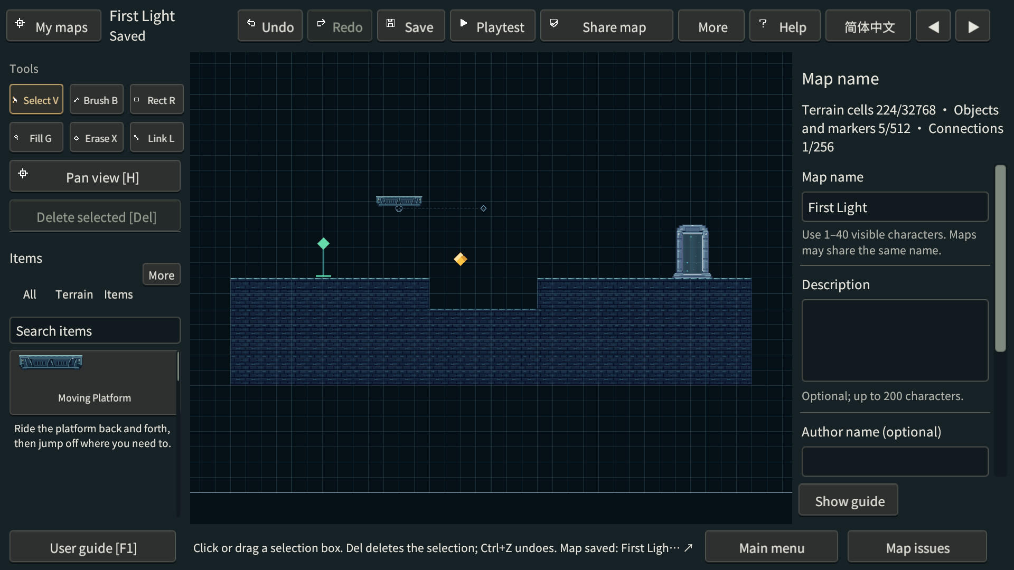Start Playtest
Image resolution: width=1014 pixels, height=570 pixels.
point(492,26)
